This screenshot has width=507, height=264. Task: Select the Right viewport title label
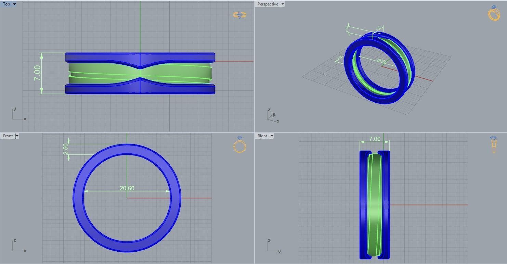pyautogui.click(x=262, y=136)
